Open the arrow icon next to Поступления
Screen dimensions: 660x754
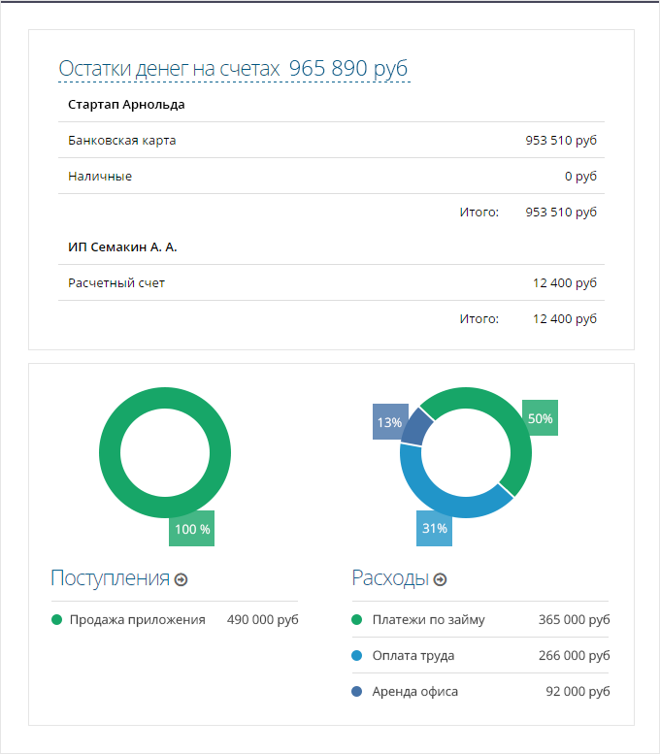click(181, 579)
